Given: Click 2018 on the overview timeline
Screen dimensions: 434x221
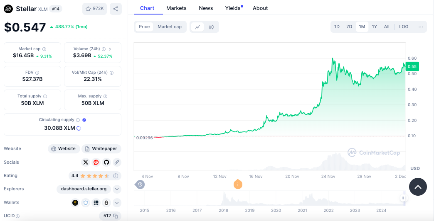Looking at the screenshot, I should click(223, 211).
